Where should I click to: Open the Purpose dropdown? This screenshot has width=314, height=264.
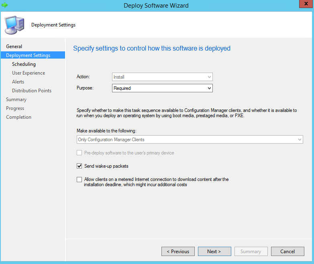[162, 88]
